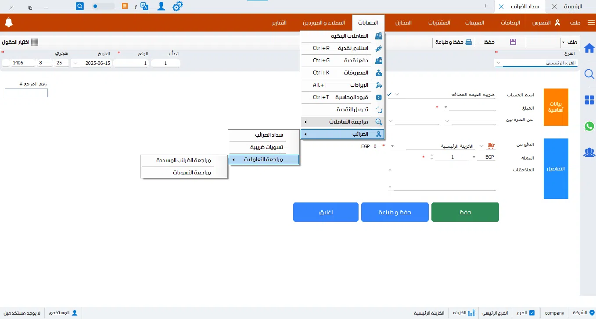Choose تسويات ضريبية in the taxes submenu
The width and height of the screenshot is (596, 319).
pos(266,147)
